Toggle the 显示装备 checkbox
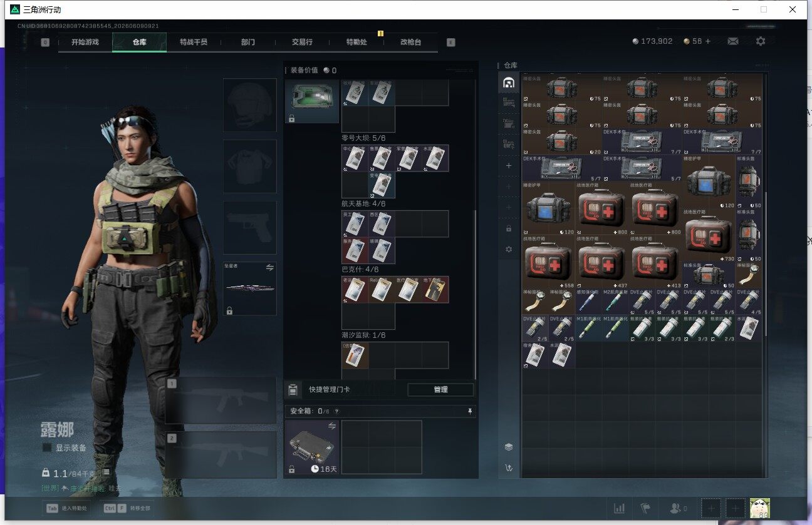812x525 pixels. click(x=47, y=447)
